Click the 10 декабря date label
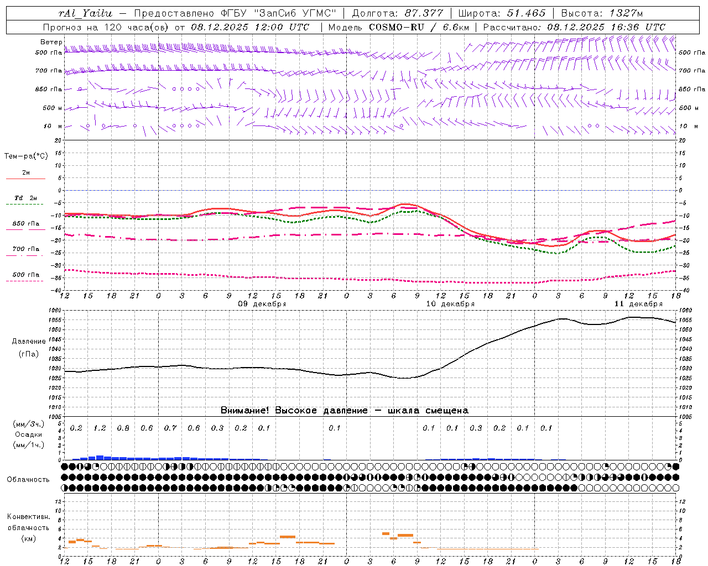Screen dimensions: 708x566 coord(450,304)
